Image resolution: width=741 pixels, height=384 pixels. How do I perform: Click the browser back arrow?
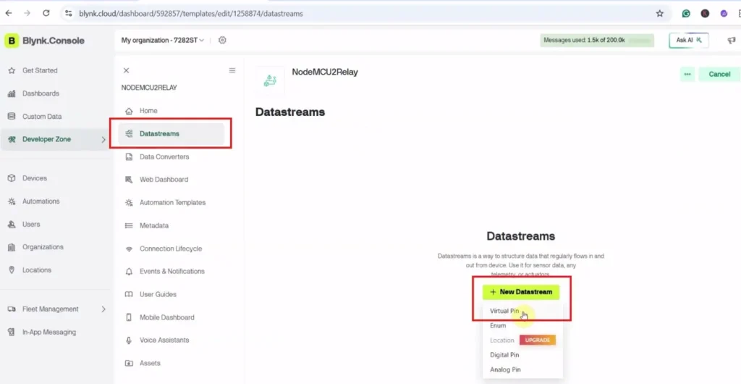click(x=9, y=13)
